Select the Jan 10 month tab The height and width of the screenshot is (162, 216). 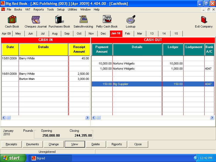click(116, 33)
